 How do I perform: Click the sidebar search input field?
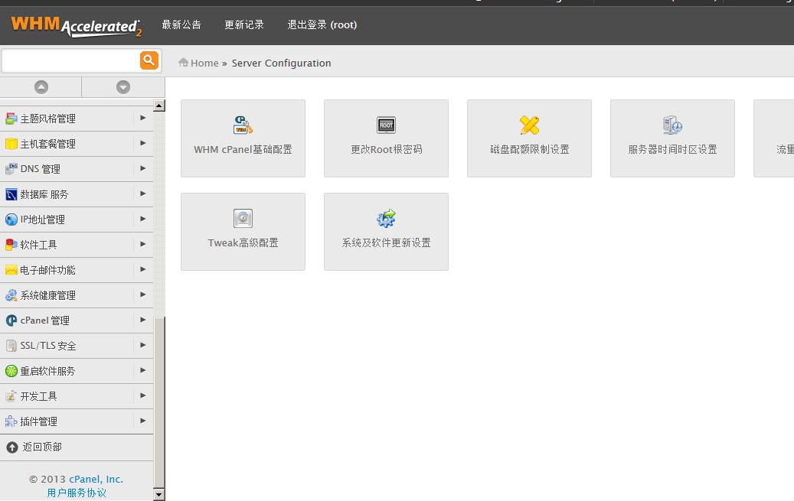[71, 60]
